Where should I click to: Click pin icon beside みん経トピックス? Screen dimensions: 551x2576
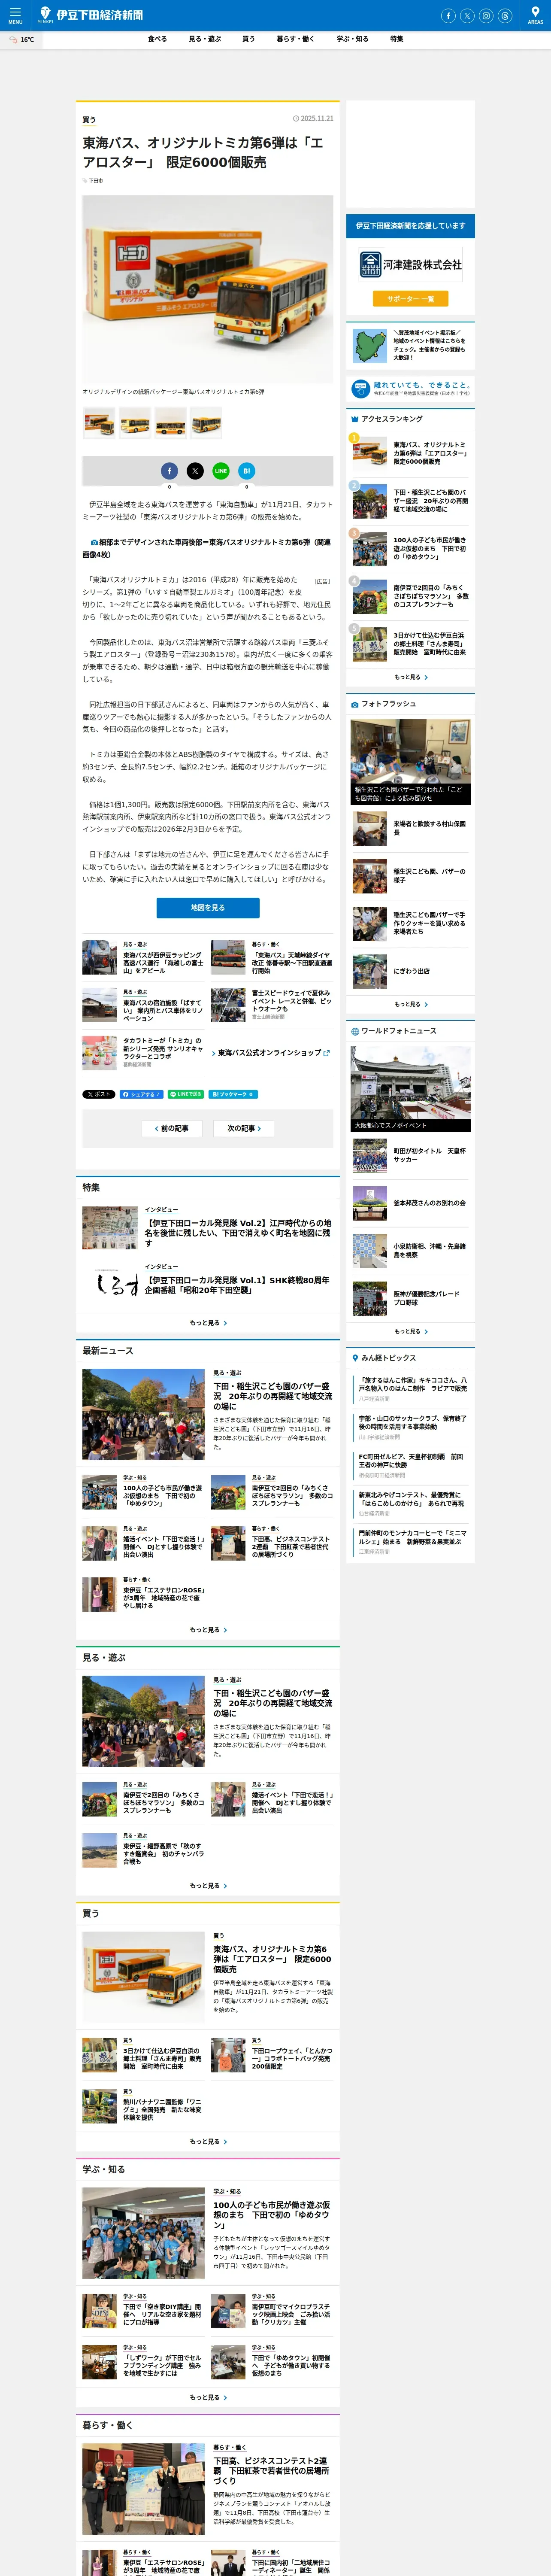coord(354,1358)
